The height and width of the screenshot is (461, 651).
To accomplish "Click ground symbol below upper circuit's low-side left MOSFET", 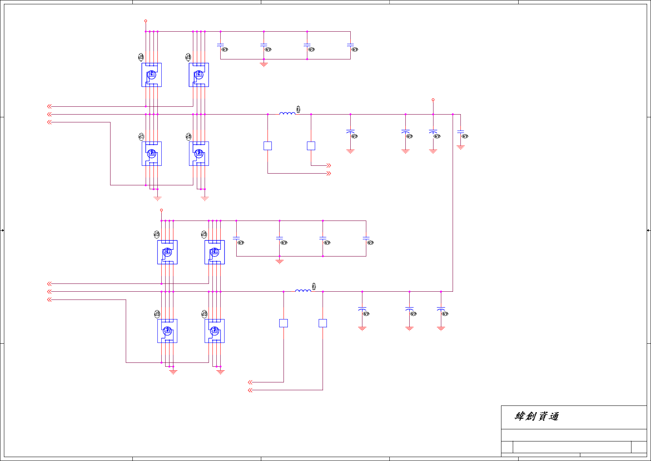I will pyautogui.click(x=157, y=198).
